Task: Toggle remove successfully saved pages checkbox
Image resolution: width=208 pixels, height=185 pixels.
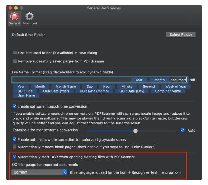Action: [15, 61]
